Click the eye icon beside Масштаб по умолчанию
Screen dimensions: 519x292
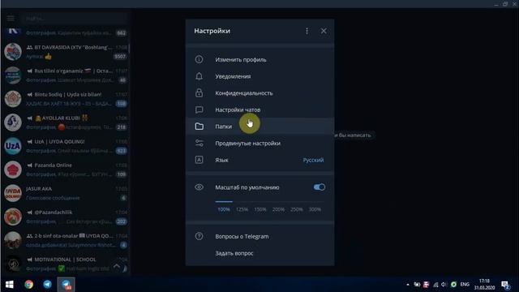tap(199, 187)
